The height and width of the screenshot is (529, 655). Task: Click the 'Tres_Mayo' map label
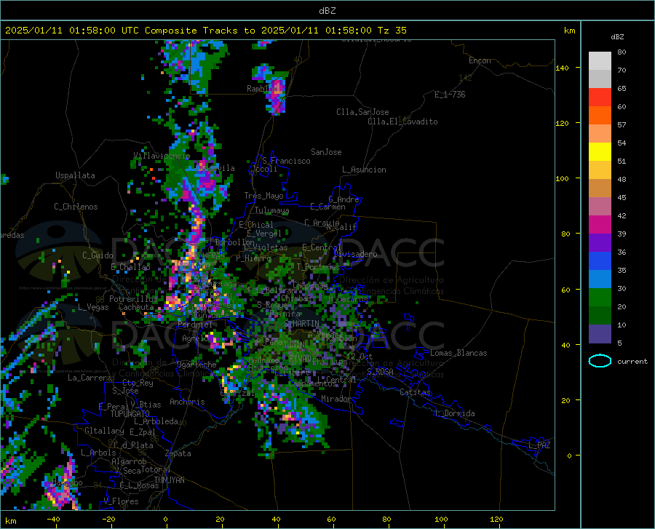pos(263,196)
